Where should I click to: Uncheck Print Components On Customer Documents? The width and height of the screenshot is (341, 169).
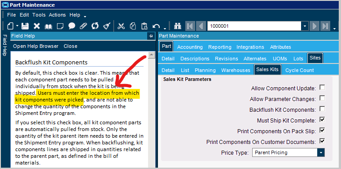[x=322, y=141]
